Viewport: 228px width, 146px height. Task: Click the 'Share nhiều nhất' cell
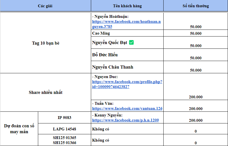(45, 93)
